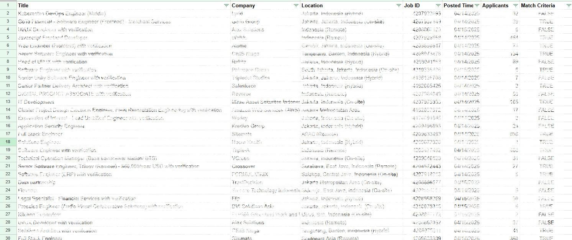572x240 pixels.
Task: Click the Worley company cell
Action: (265, 118)
